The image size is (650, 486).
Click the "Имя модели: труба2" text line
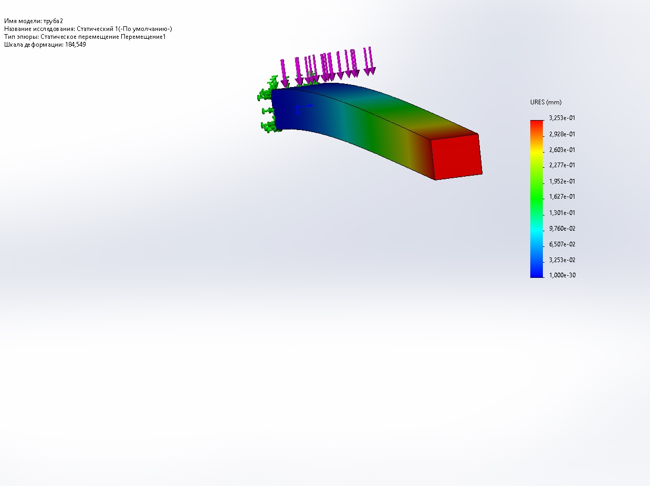(34, 21)
